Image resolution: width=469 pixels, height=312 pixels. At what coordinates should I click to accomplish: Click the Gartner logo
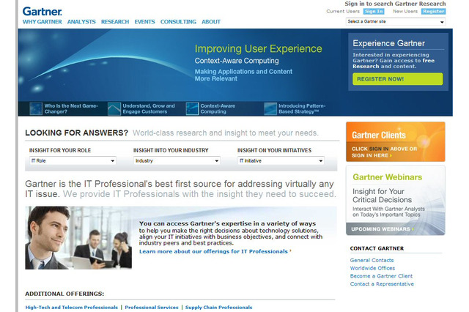[43, 12]
